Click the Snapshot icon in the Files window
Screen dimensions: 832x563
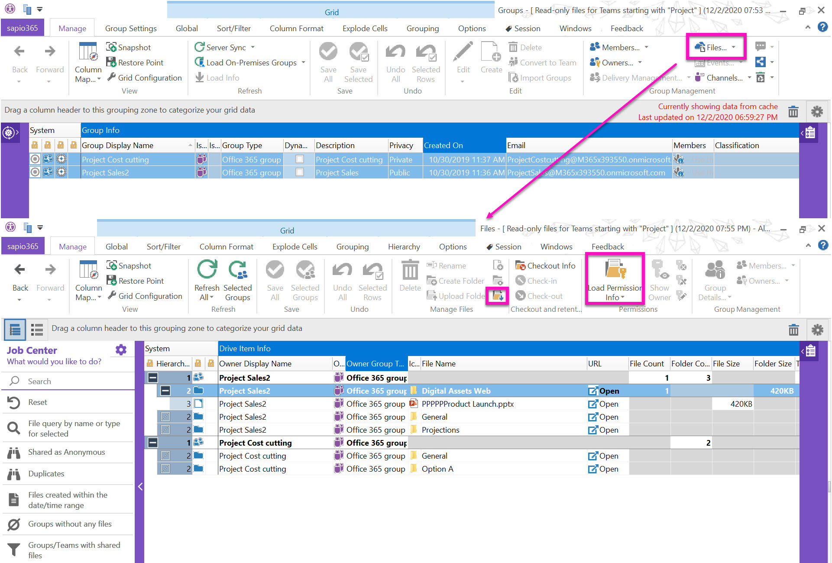point(112,265)
